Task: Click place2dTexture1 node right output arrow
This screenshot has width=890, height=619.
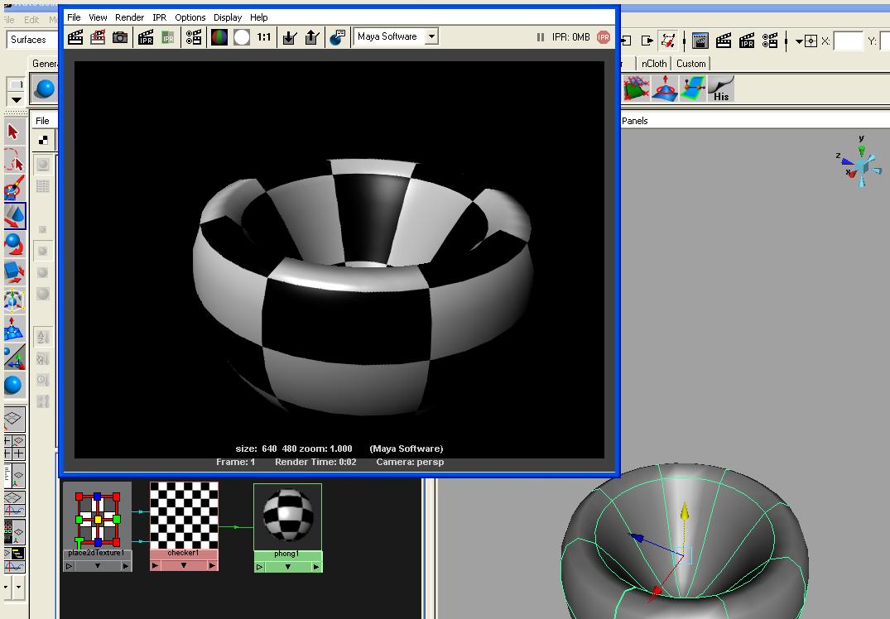Action: click(x=126, y=566)
